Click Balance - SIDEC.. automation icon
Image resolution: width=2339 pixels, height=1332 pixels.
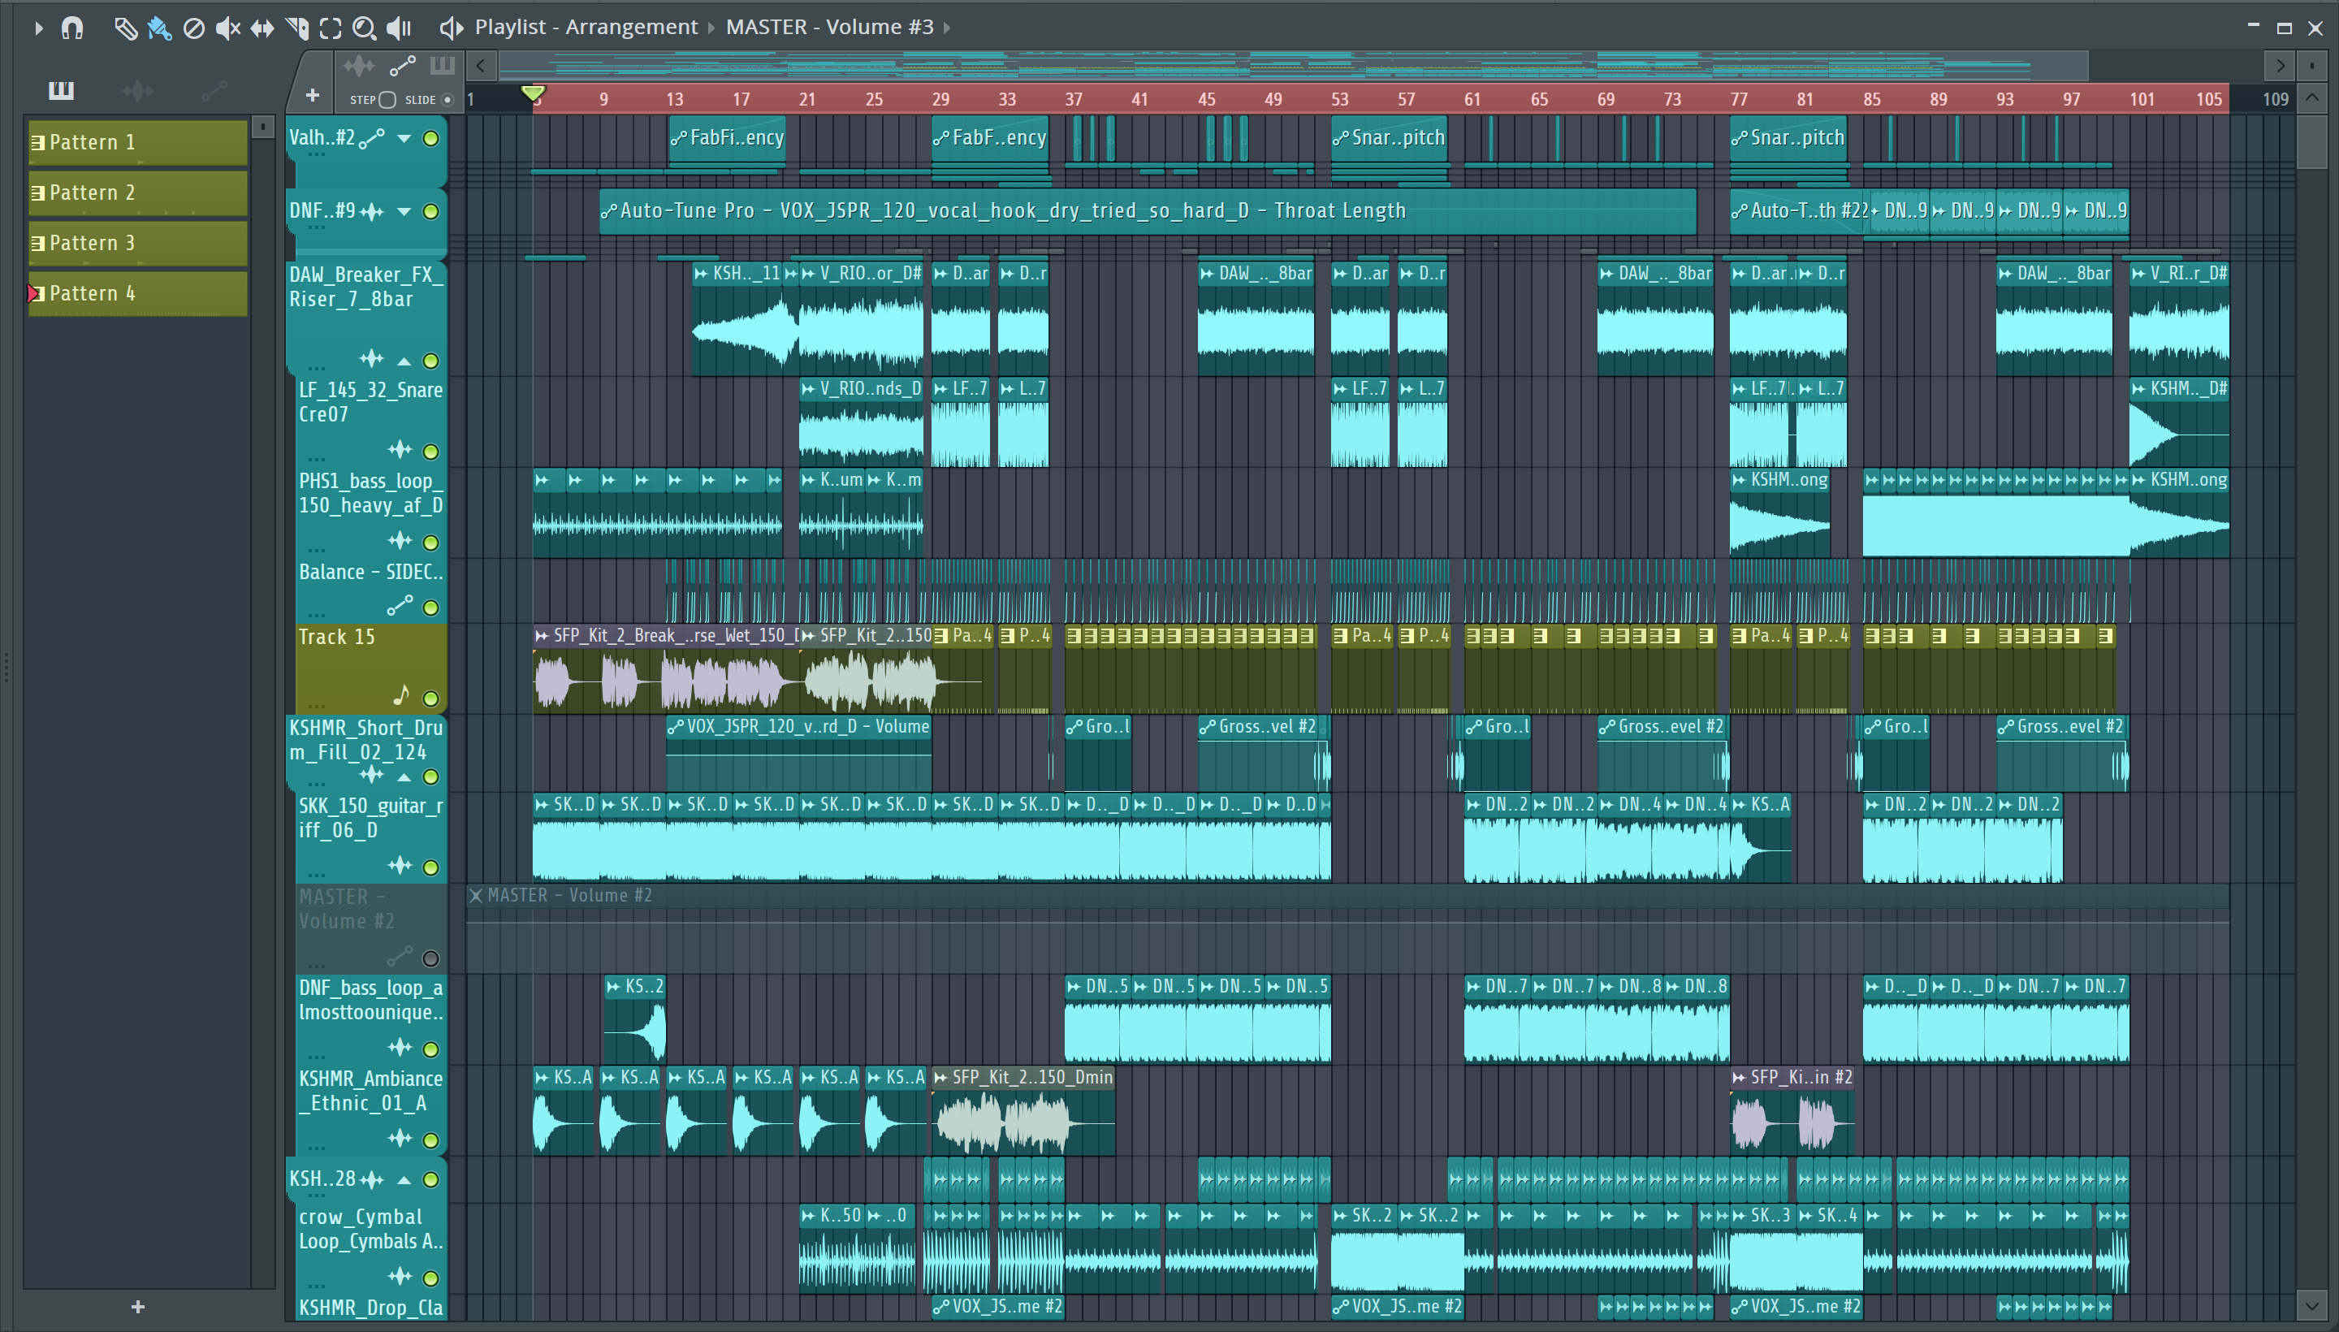tap(400, 606)
